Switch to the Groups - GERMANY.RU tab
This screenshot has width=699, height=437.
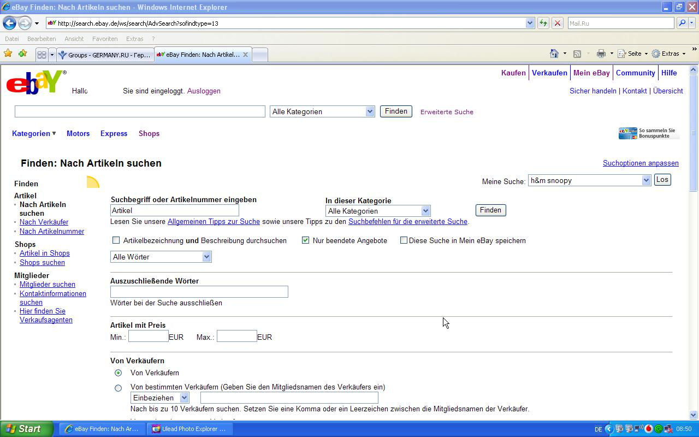pyautogui.click(x=104, y=55)
